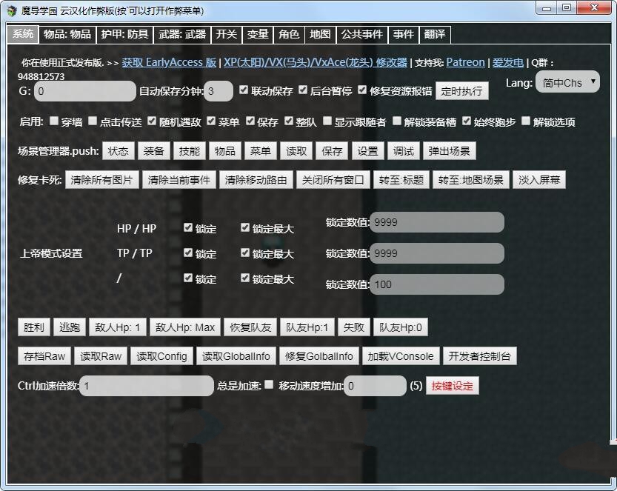Click the 胜利 victory button
This screenshot has width=617, height=491.
tap(33, 327)
